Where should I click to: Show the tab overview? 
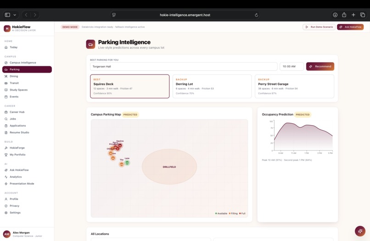363,15
